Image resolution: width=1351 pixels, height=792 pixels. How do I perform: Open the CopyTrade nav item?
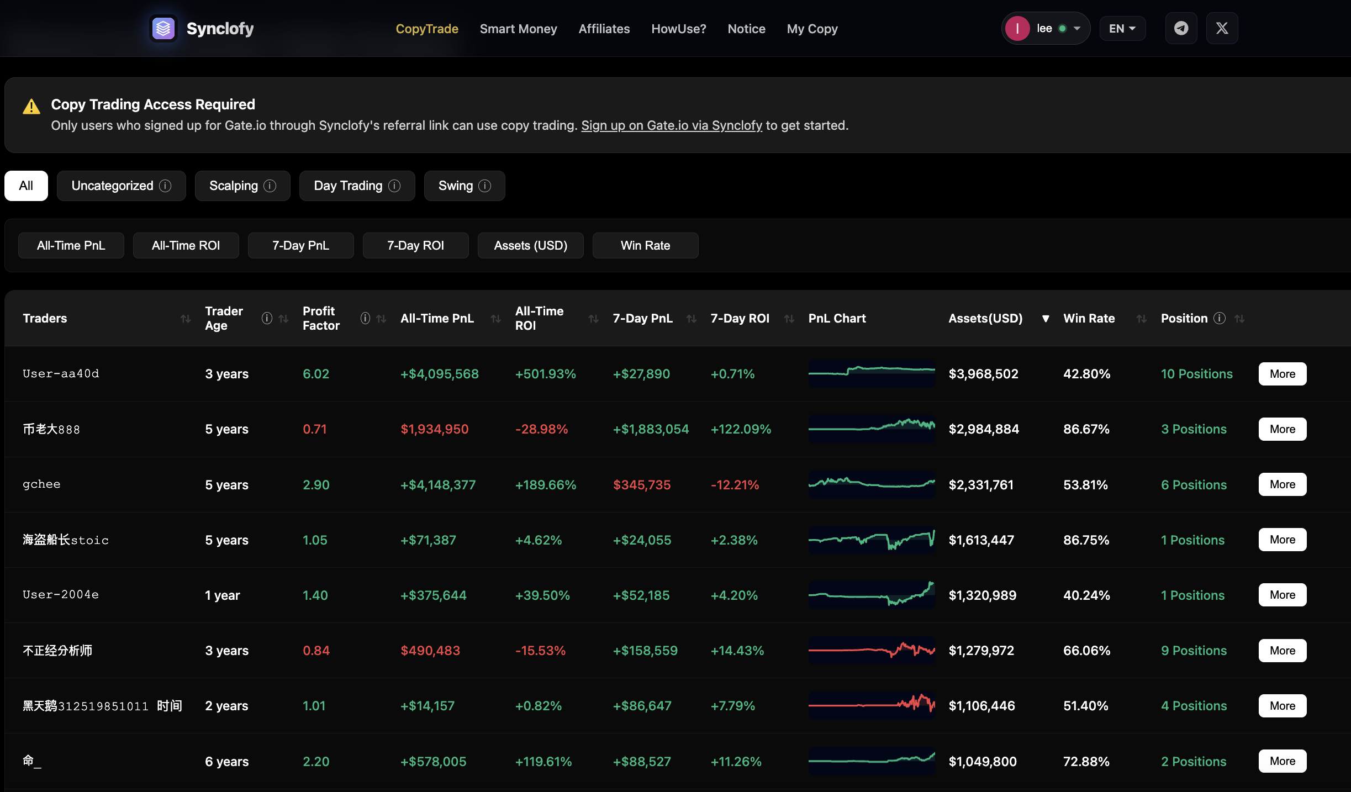pos(427,29)
